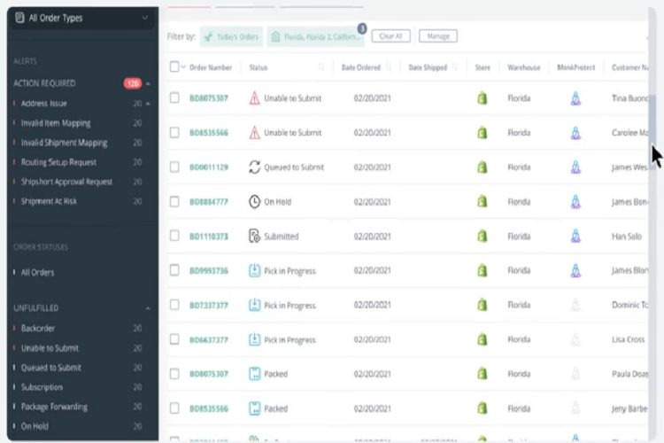The image size is (664, 443).
Task: Click the order types clipboard icon
Action: click(x=19, y=18)
